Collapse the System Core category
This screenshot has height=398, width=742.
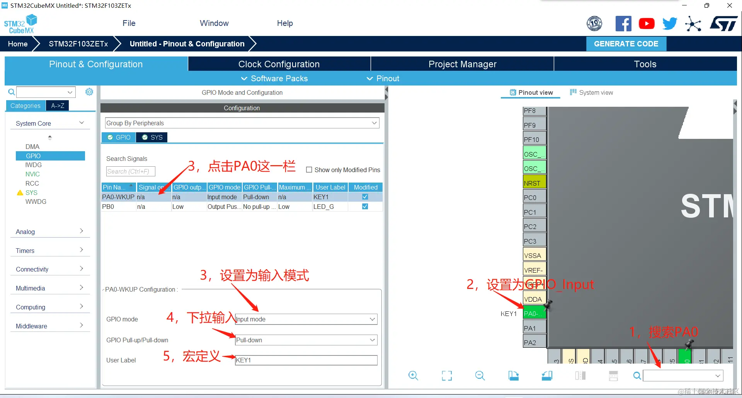coord(50,123)
